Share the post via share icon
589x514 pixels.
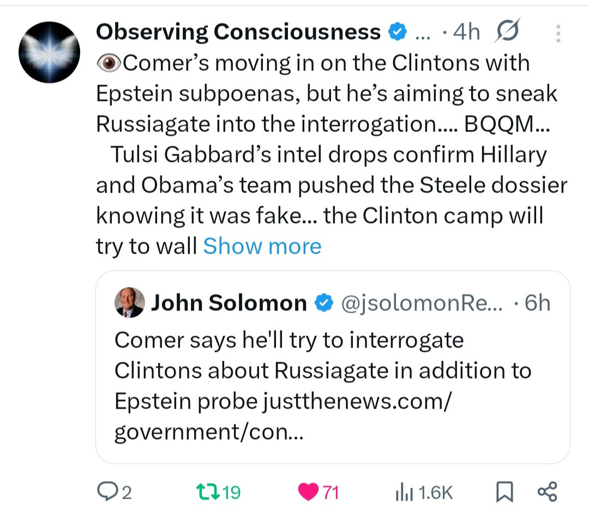coord(547,492)
